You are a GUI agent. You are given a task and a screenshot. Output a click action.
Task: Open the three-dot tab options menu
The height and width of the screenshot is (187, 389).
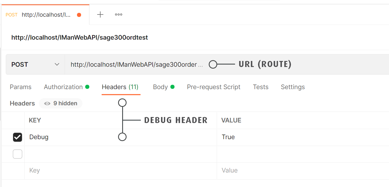[x=118, y=15]
